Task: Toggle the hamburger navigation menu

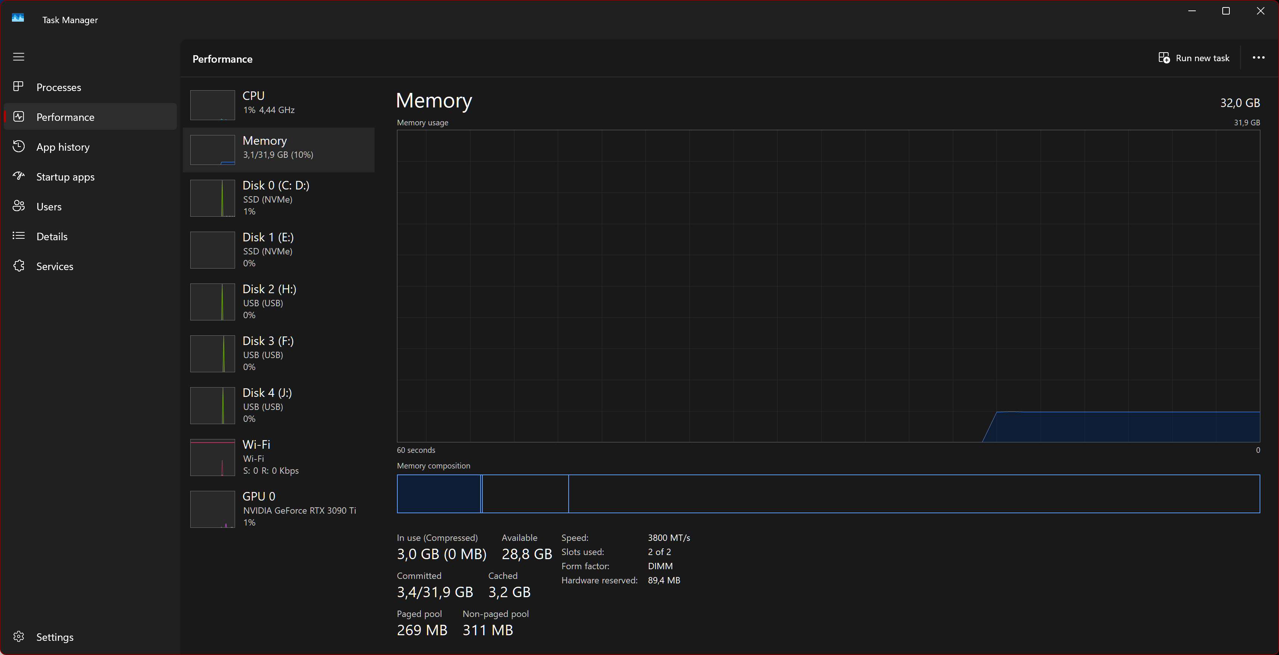Action: click(18, 57)
